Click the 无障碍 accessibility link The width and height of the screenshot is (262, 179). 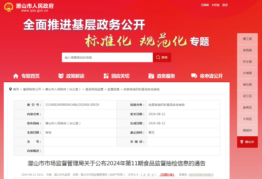205,5
